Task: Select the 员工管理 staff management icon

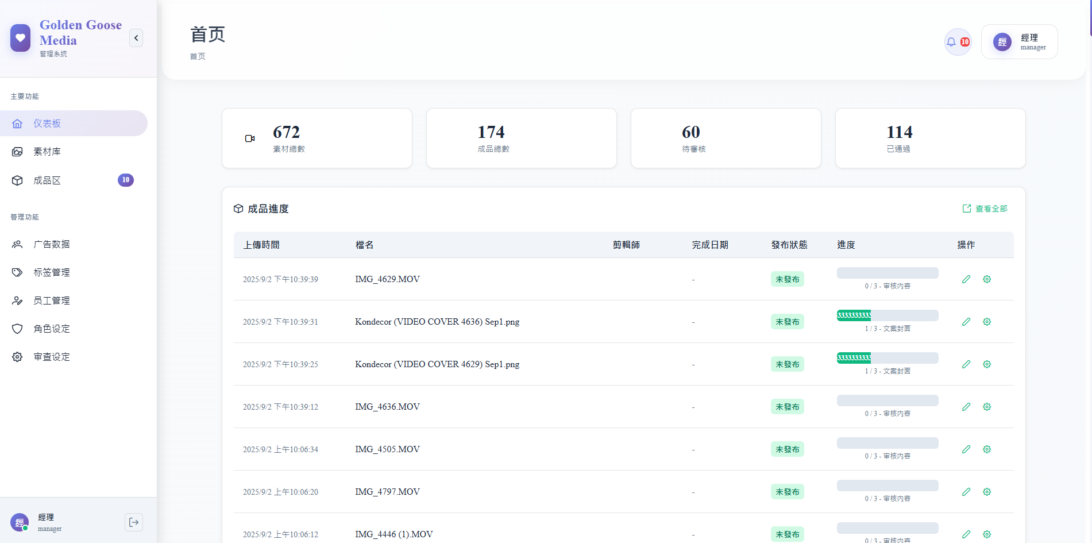Action: [x=17, y=300]
